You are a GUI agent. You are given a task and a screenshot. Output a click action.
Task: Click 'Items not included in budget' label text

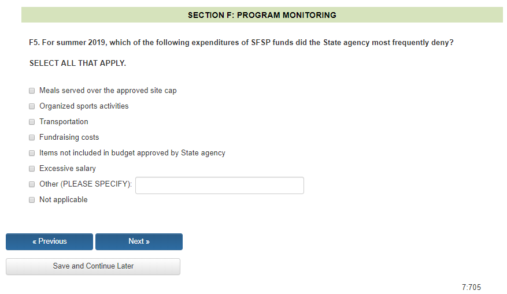pos(132,153)
